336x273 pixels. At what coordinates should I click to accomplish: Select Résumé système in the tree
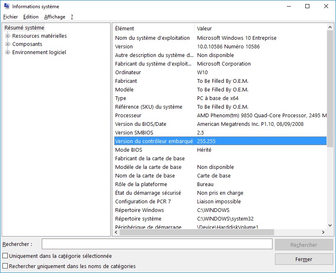click(24, 28)
